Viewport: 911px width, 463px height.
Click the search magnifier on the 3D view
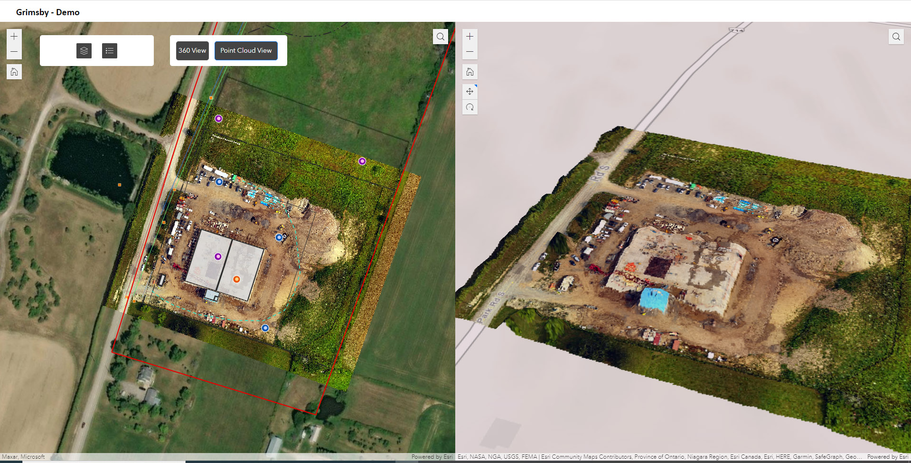pyautogui.click(x=896, y=36)
